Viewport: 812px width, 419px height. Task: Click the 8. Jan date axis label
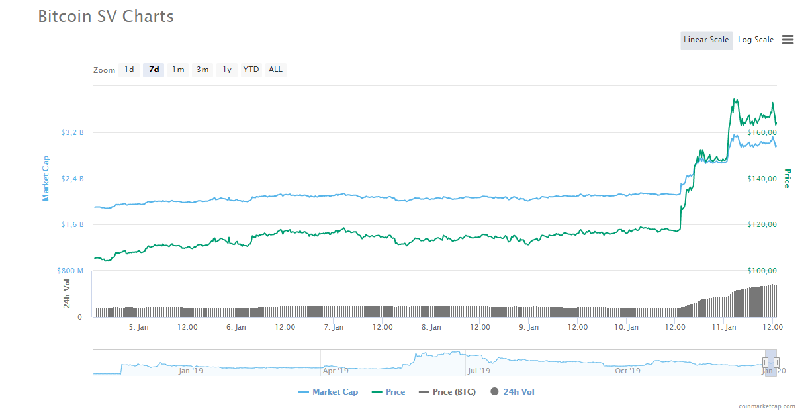(x=431, y=327)
